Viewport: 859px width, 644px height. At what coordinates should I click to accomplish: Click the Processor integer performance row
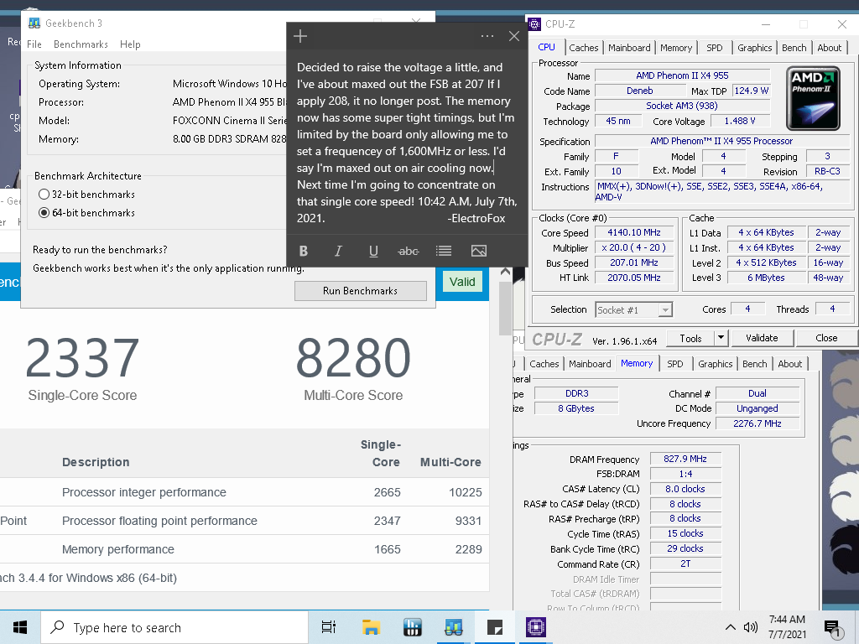point(244,492)
